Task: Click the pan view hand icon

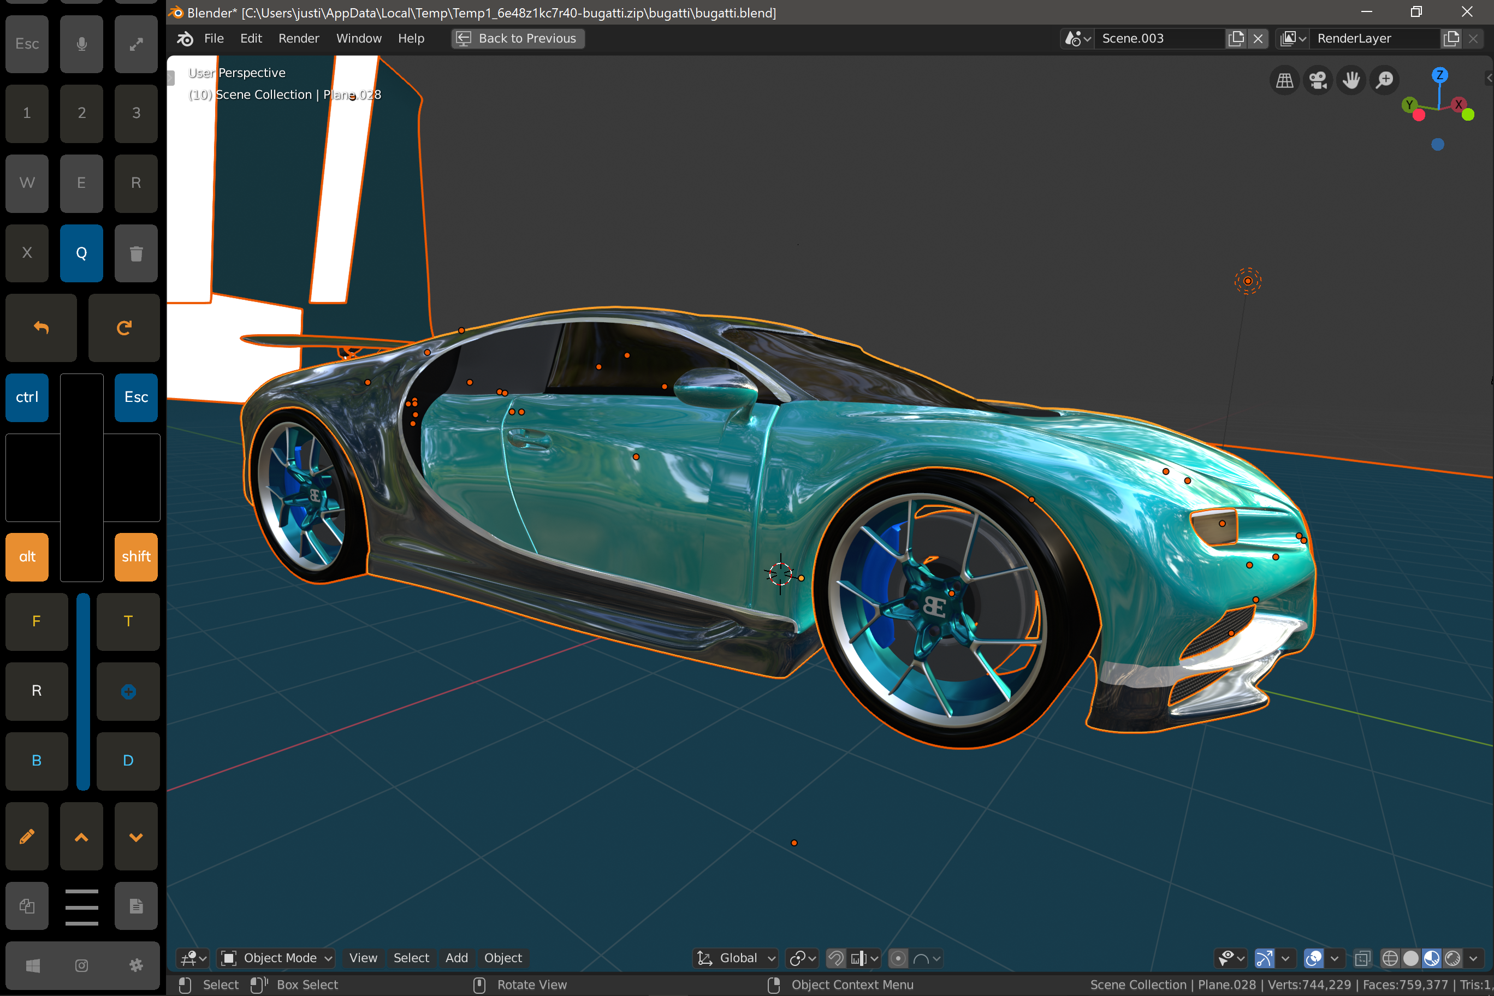Action: click(1351, 81)
